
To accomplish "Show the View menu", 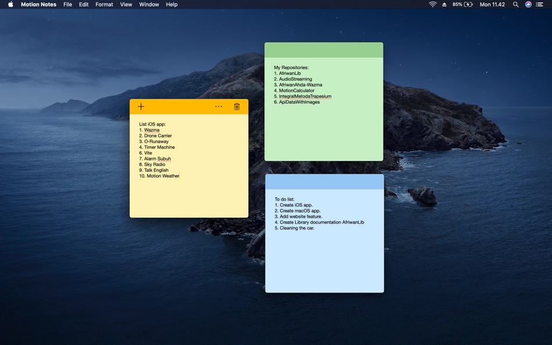I will click(x=126, y=5).
